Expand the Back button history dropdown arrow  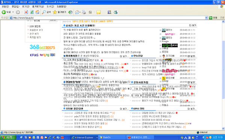pyautogui.click(x=13, y=12)
